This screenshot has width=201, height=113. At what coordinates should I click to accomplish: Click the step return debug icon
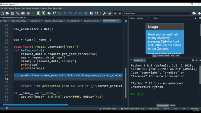click(75, 13)
